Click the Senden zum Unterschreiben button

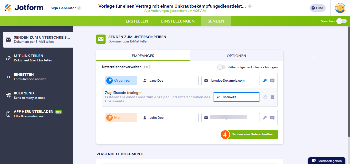(x=252, y=134)
